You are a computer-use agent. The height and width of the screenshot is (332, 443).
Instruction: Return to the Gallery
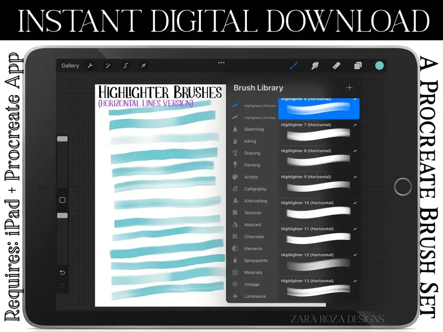(70, 66)
